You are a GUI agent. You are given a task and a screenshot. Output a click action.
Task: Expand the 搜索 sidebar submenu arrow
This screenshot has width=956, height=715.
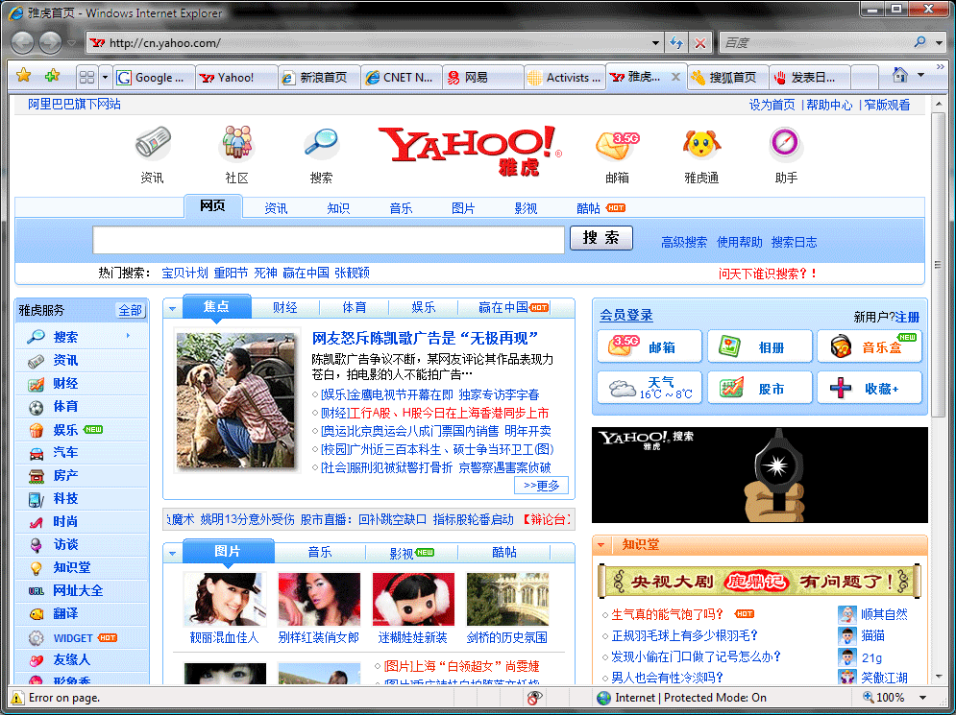[x=128, y=336]
